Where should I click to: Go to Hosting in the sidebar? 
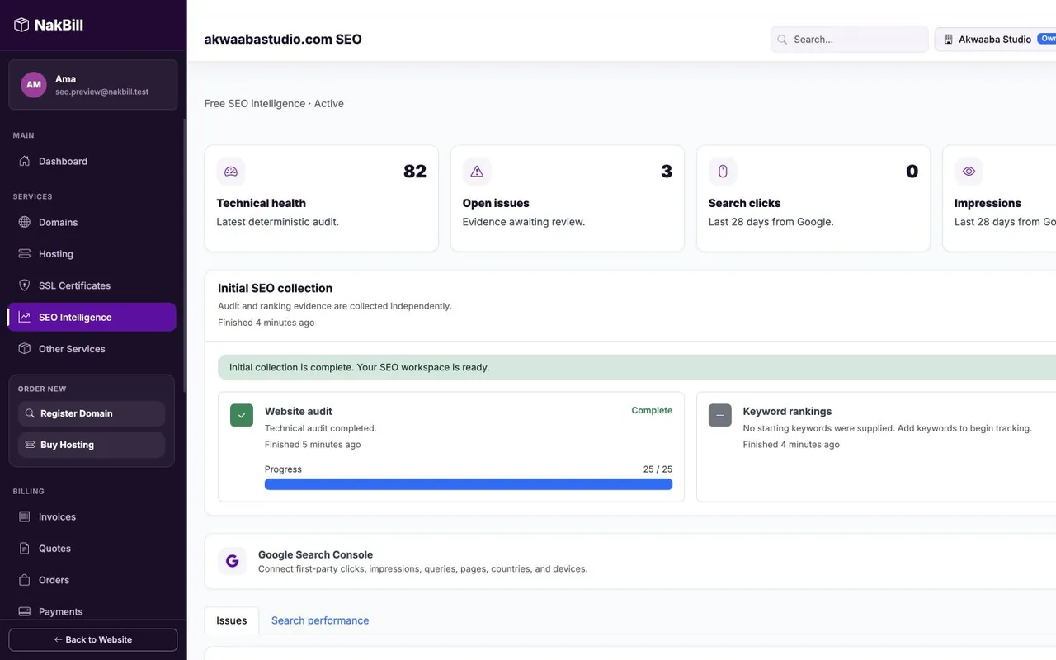[x=92, y=253]
